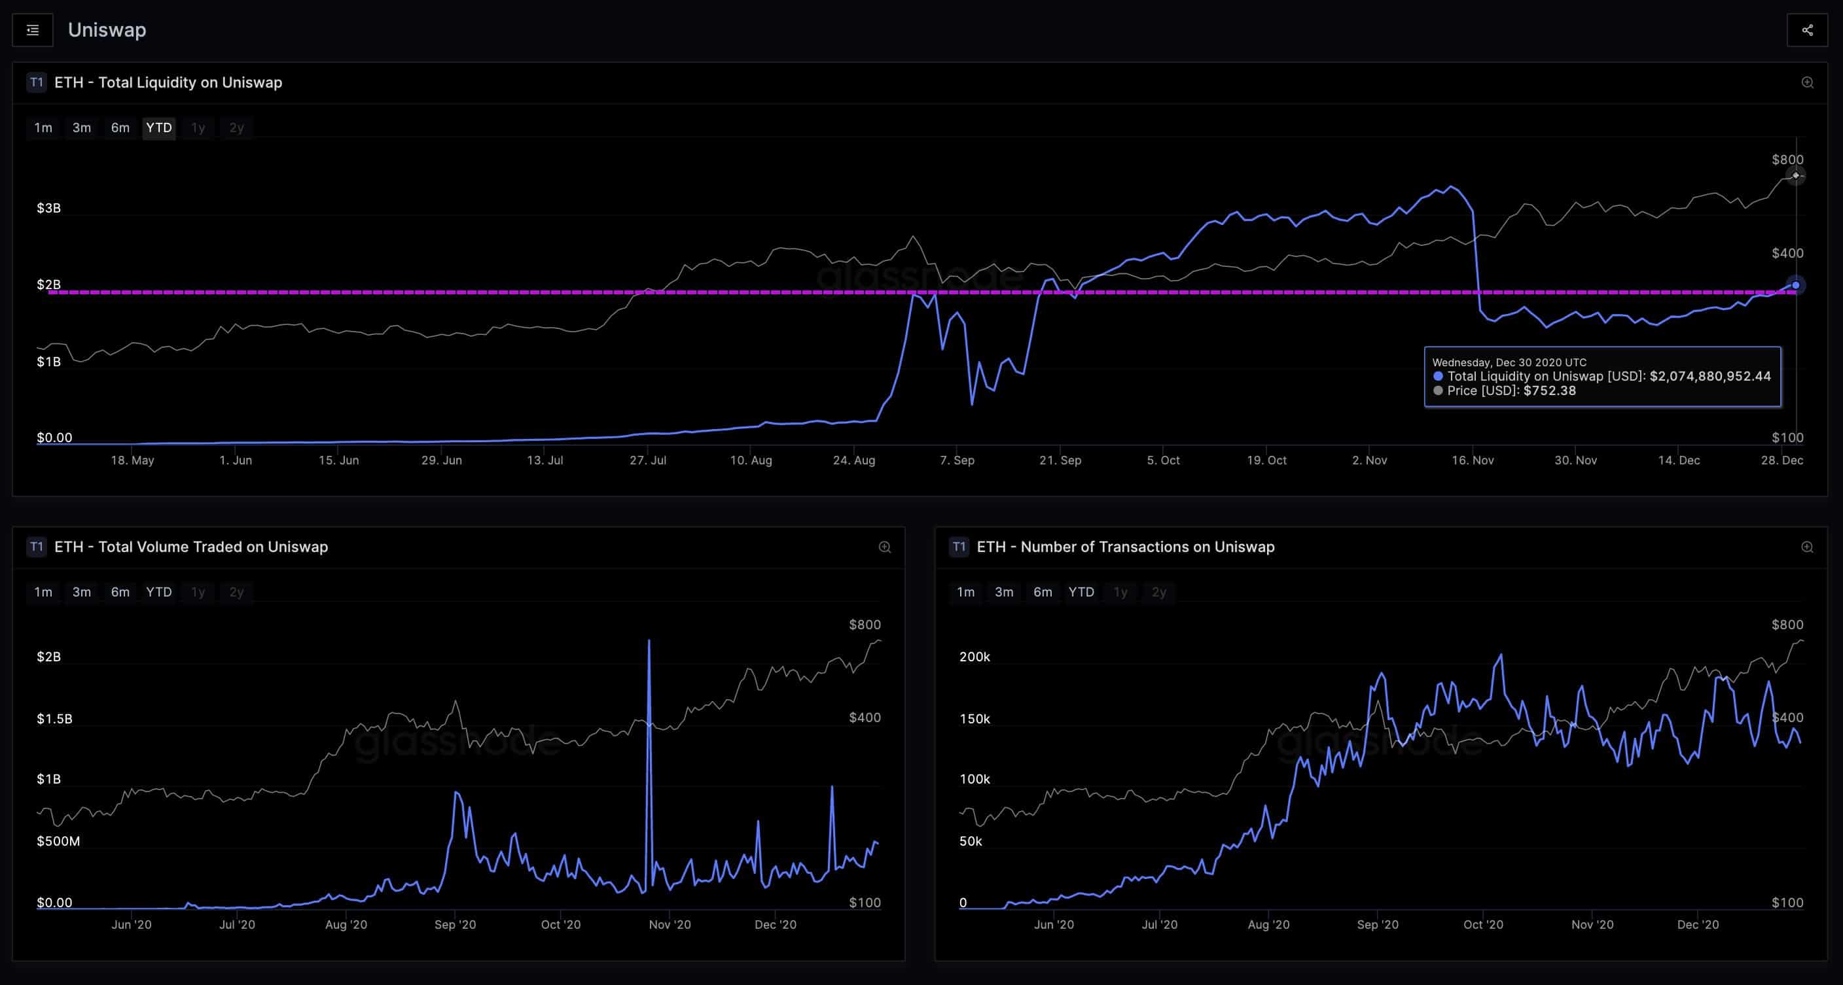
Task: Click the grey price marker near $800 axis
Action: (1795, 175)
